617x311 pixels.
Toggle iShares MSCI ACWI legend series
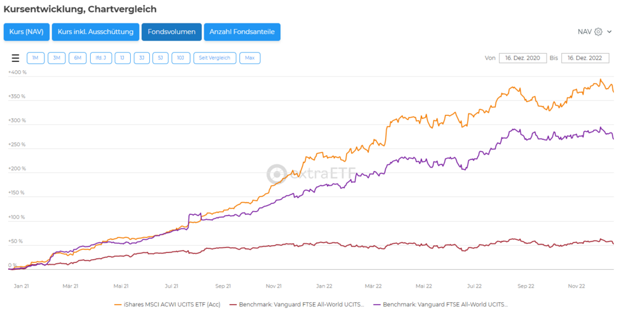click(x=167, y=304)
